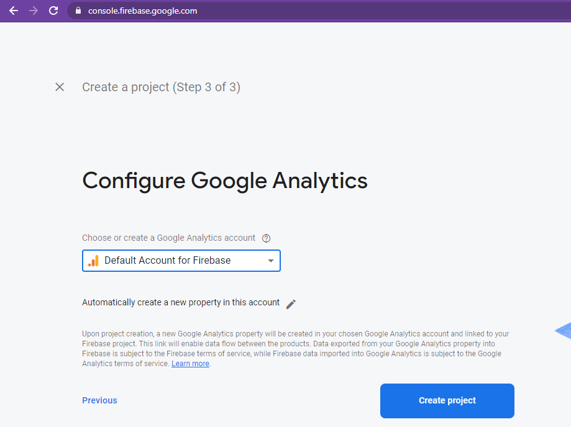Close the Create a project wizard
The image size is (571, 427).
(x=60, y=87)
